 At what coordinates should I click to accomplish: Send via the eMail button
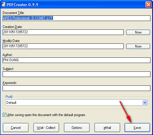click(x=107, y=128)
